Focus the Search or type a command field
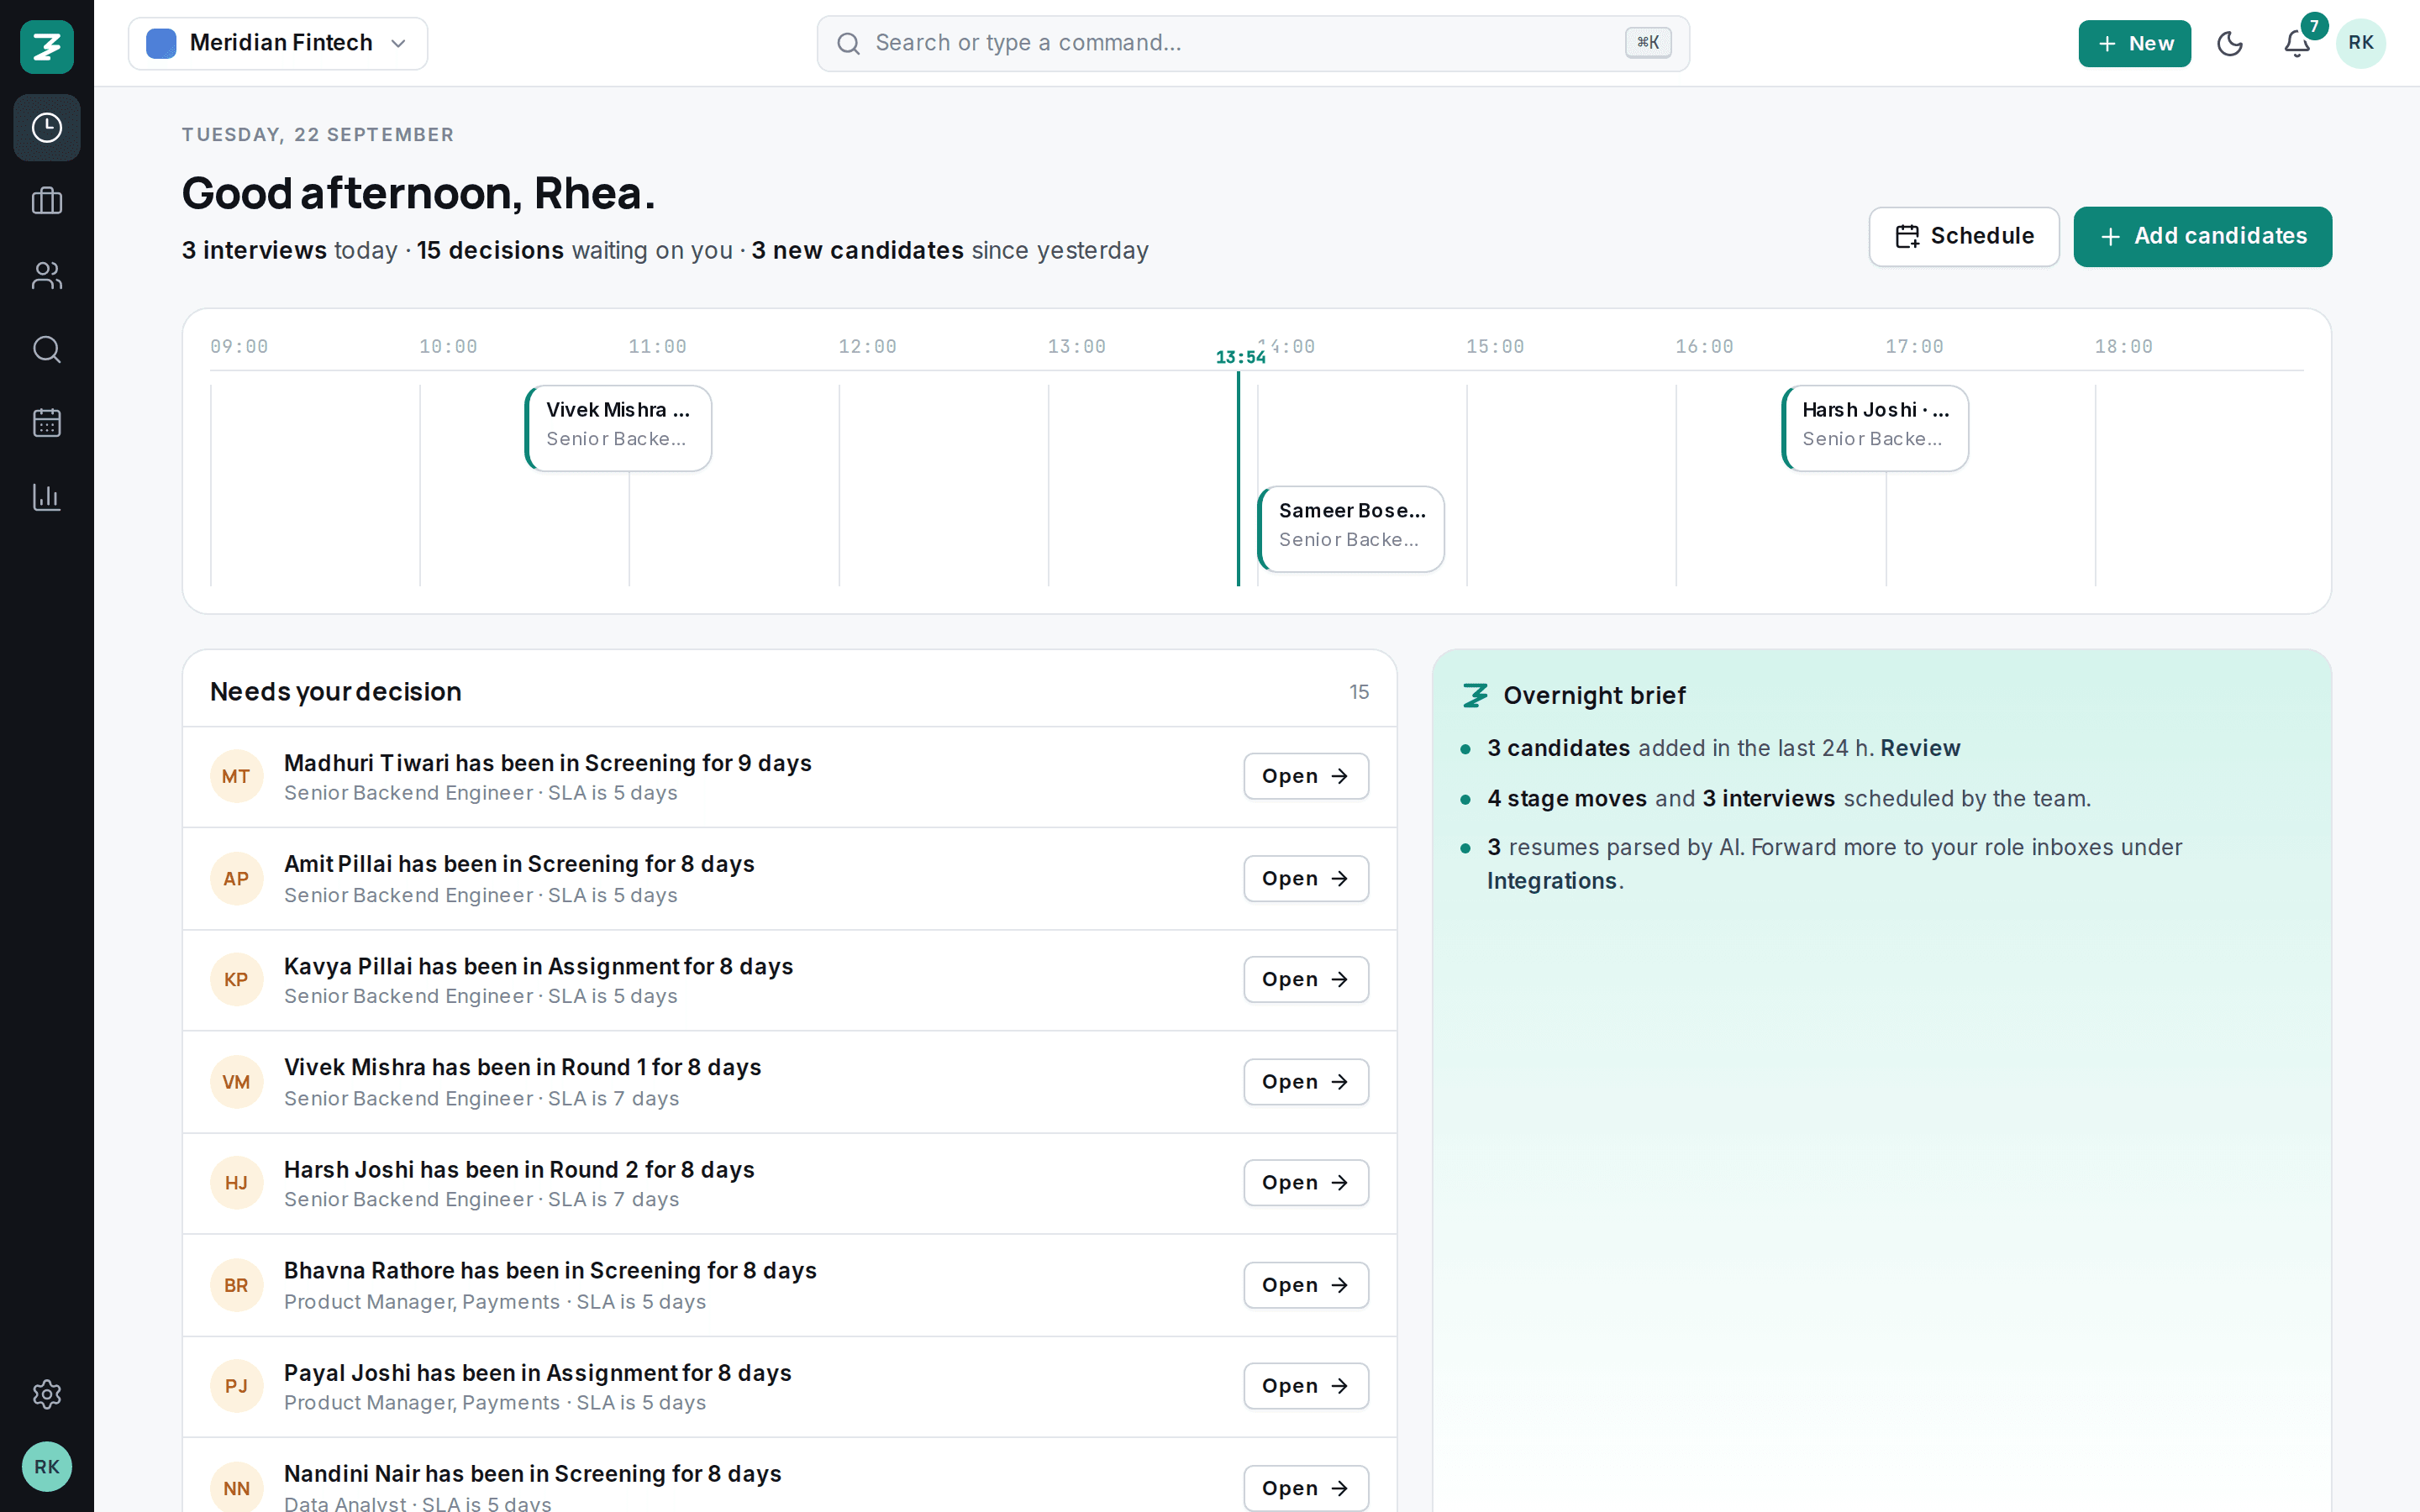 click(1253, 43)
